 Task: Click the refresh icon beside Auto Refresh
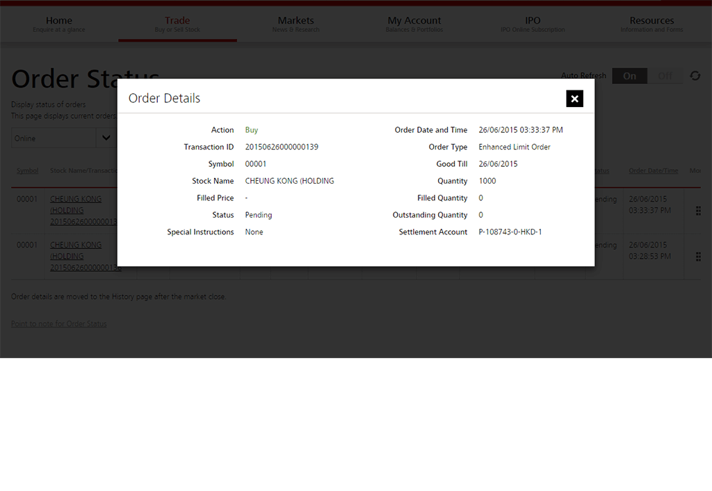[695, 76]
